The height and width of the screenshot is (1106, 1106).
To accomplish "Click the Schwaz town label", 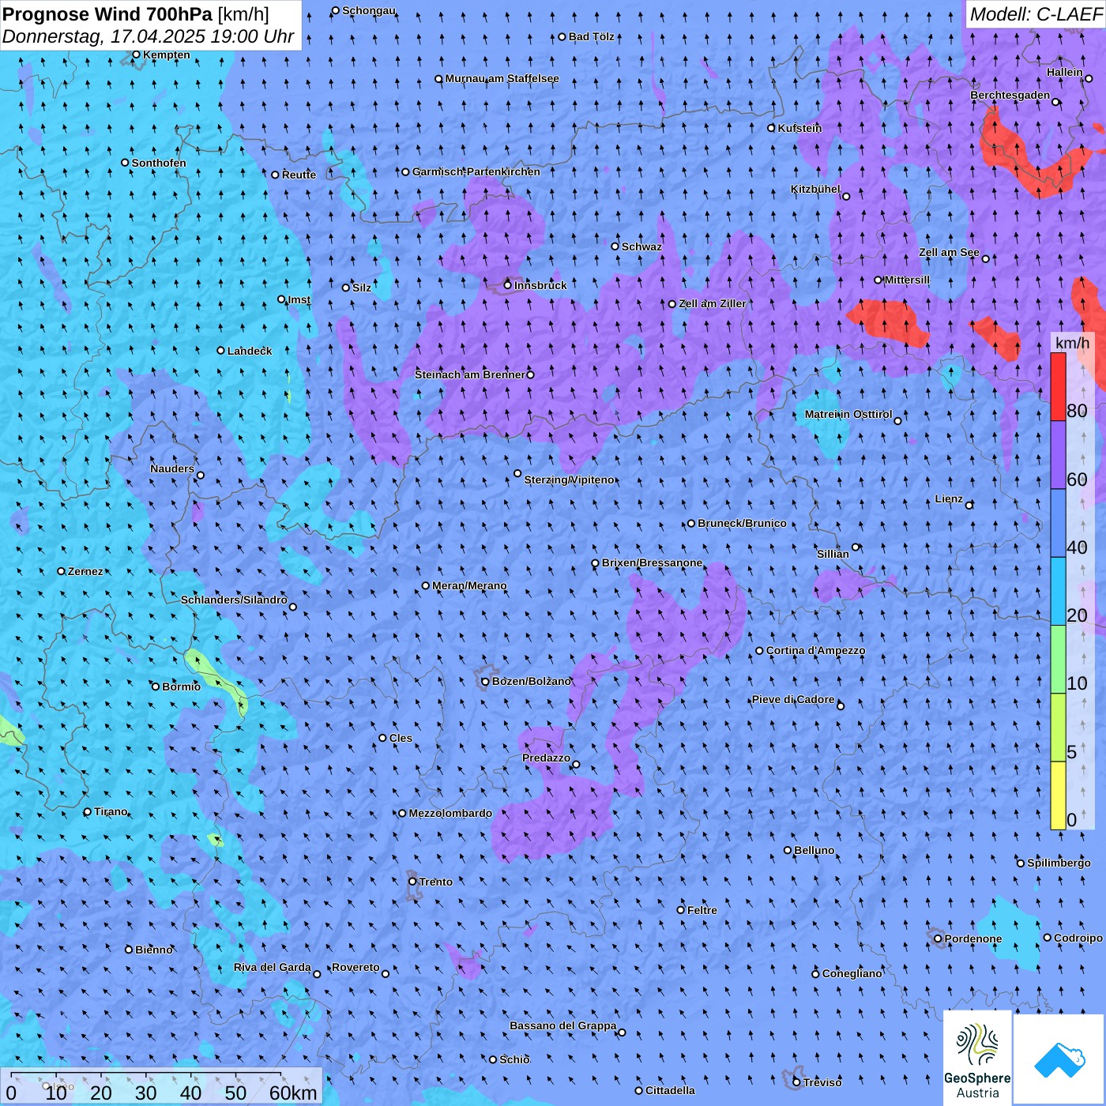I will point(641,246).
